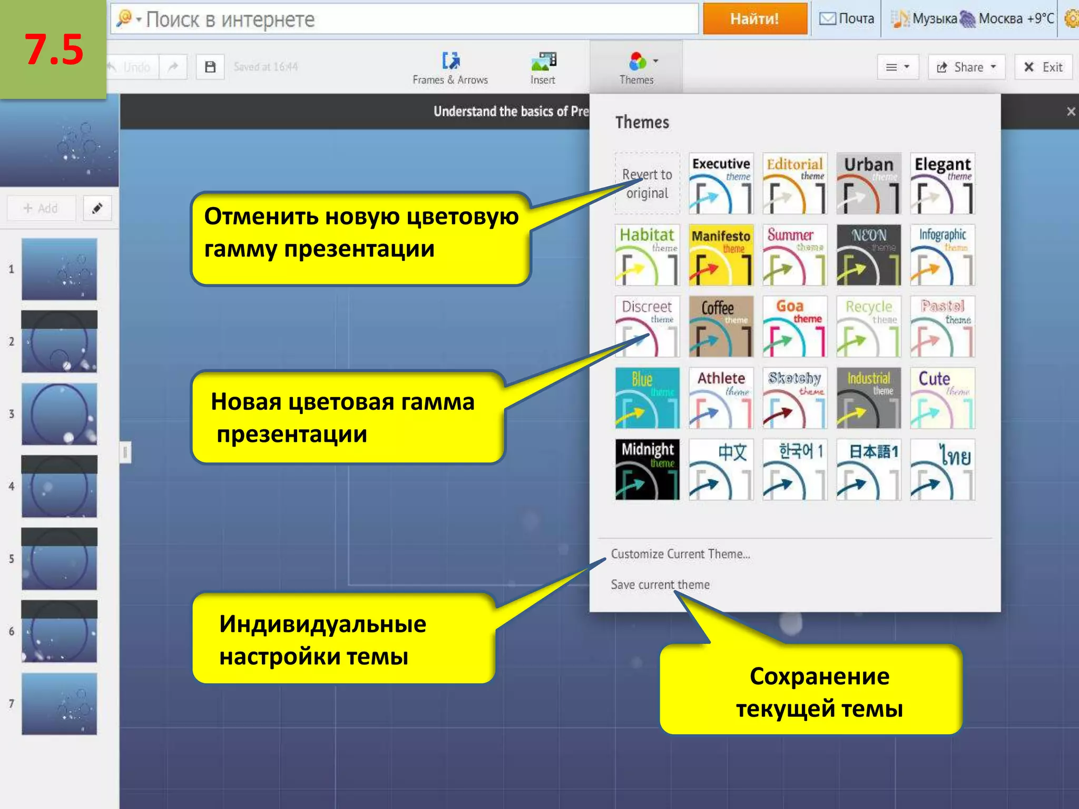Open the search engine dropdown arrow
The width and height of the screenshot is (1079, 809).
(139, 19)
